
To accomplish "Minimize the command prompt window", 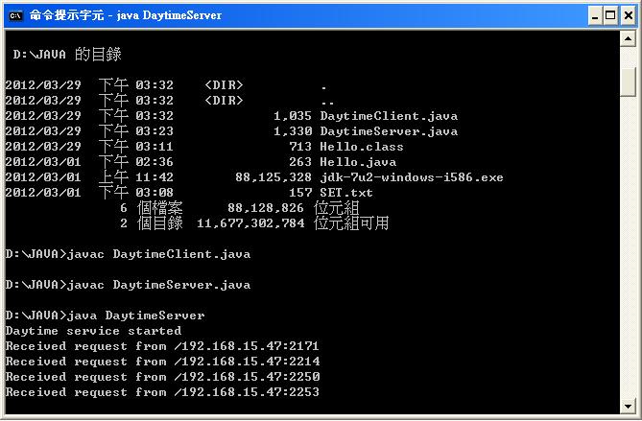I will (595, 15).
